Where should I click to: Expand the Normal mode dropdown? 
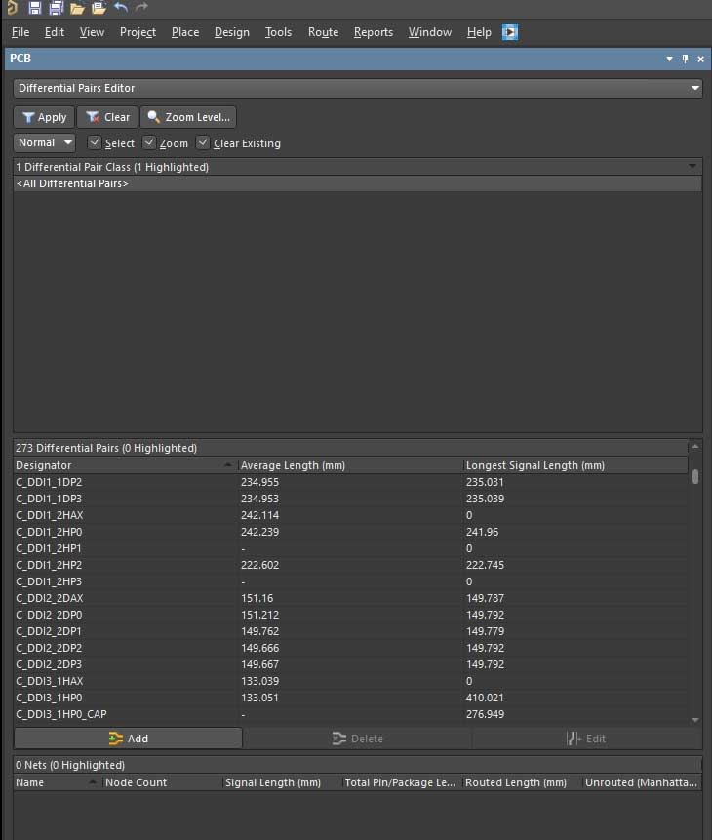pyautogui.click(x=45, y=142)
